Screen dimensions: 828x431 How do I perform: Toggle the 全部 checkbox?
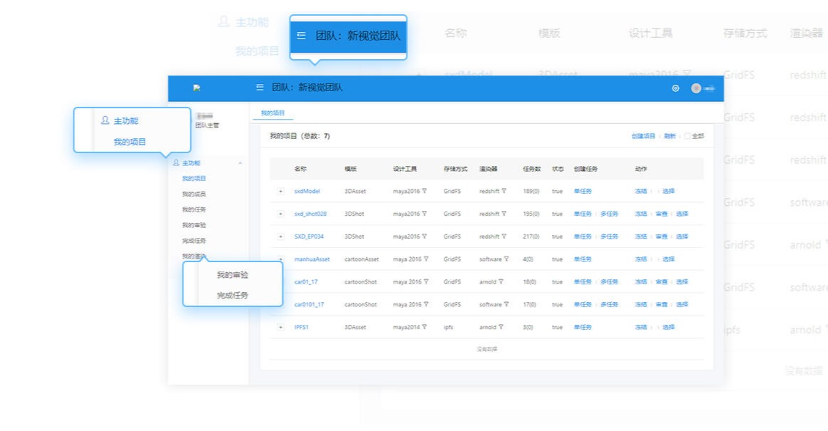click(x=688, y=136)
